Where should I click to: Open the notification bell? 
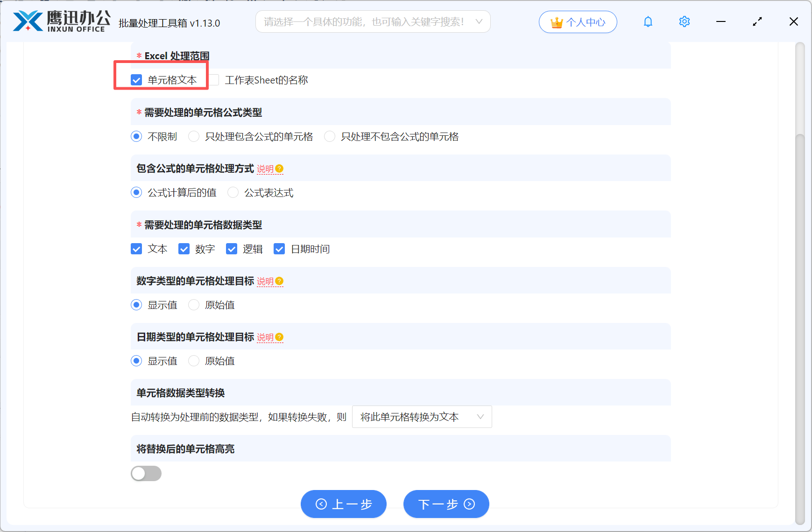648,21
